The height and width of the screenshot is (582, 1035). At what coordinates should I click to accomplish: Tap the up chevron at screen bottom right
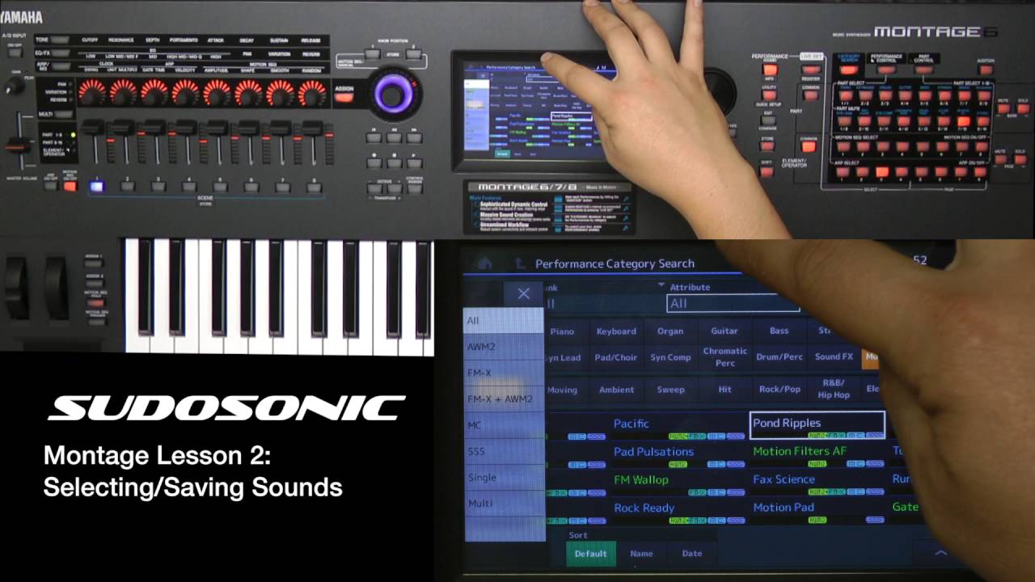click(x=940, y=553)
